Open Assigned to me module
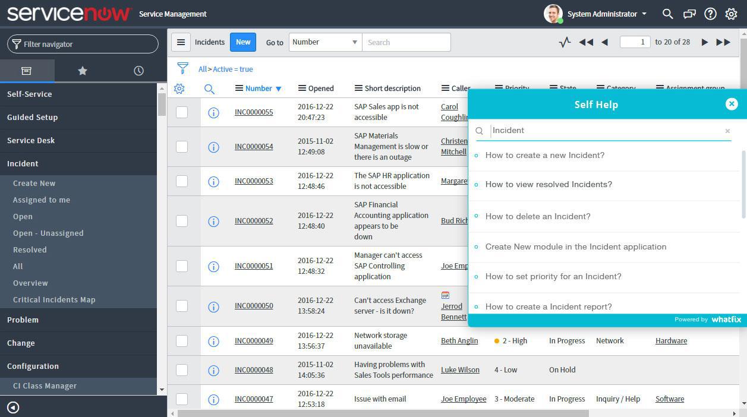Viewport: 747px width, 417px height. pos(42,200)
